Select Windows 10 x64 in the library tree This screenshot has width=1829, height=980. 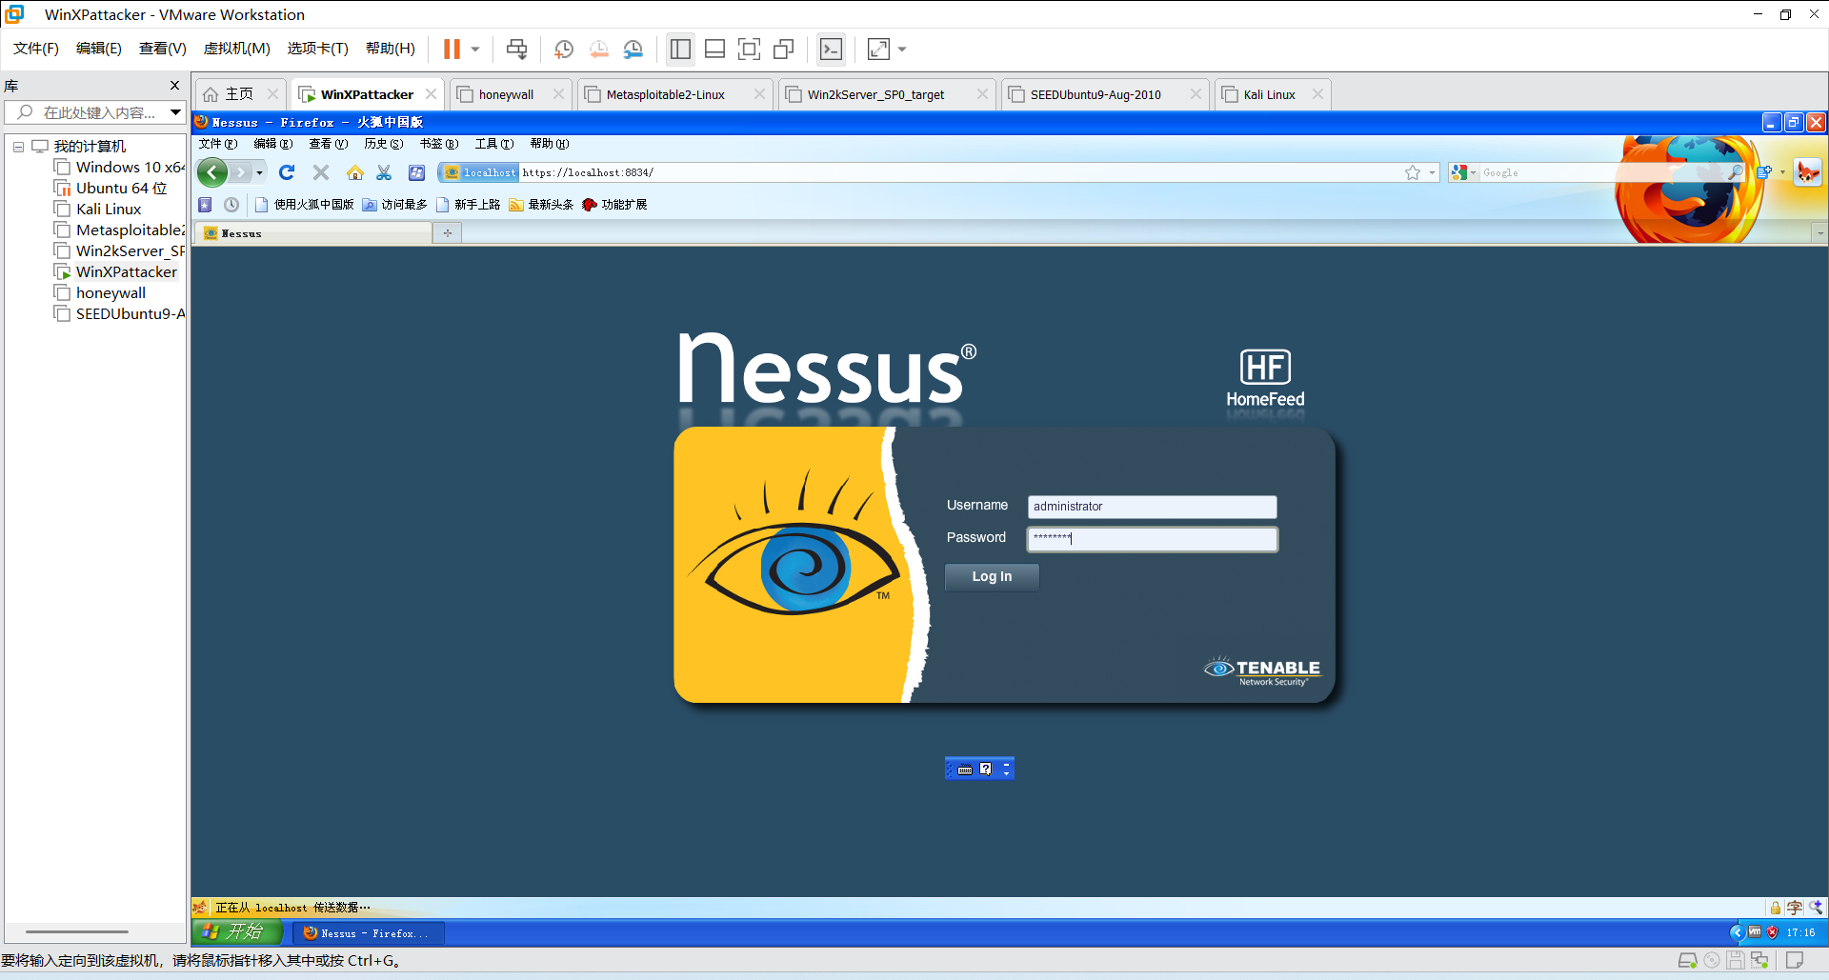[121, 168]
